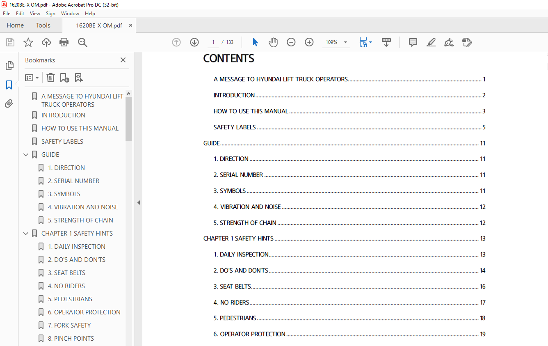The width and height of the screenshot is (548, 346).
Task: Open the View menu
Action: (35, 14)
